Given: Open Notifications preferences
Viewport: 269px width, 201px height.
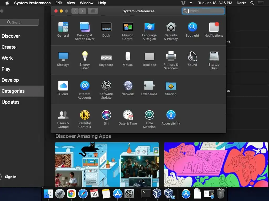Looking at the screenshot, I should click(214, 29).
